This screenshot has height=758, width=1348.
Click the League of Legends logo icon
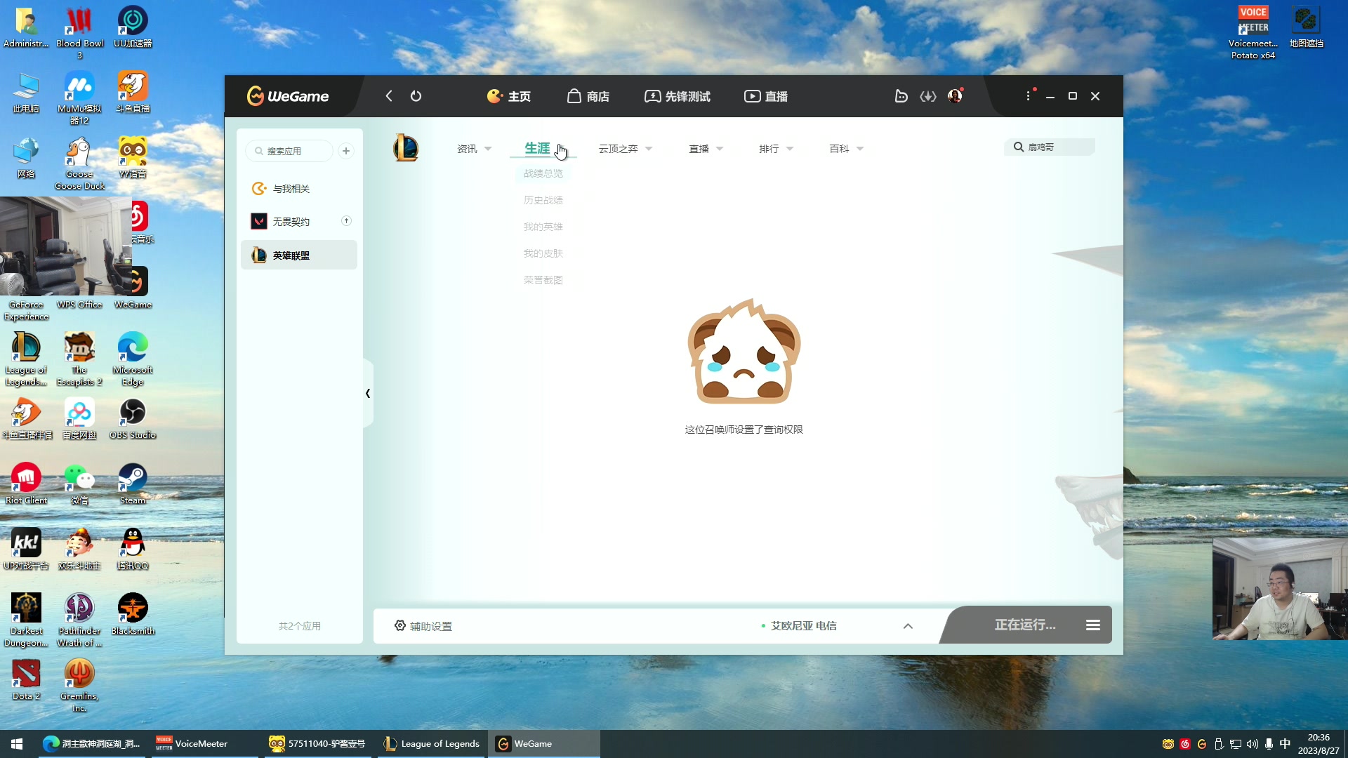406,148
